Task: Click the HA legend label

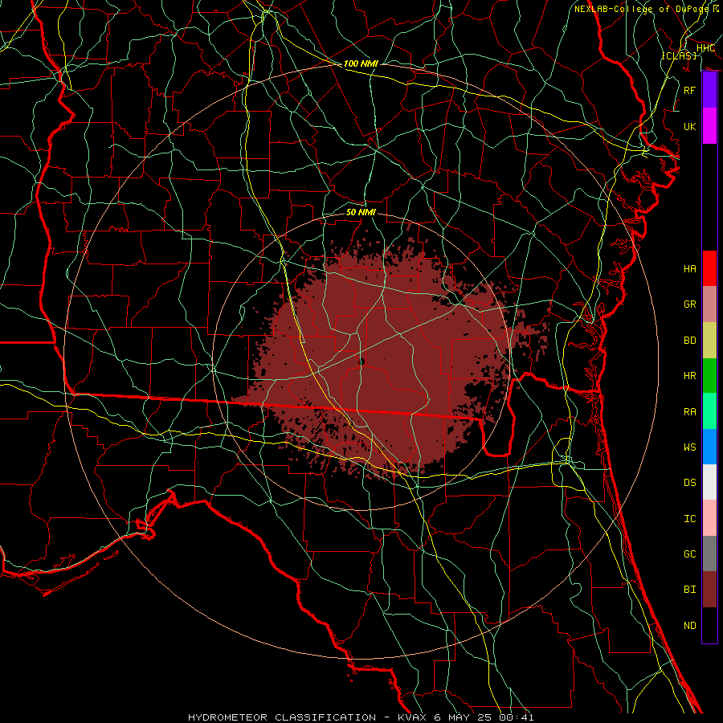Action: click(x=689, y=268)
